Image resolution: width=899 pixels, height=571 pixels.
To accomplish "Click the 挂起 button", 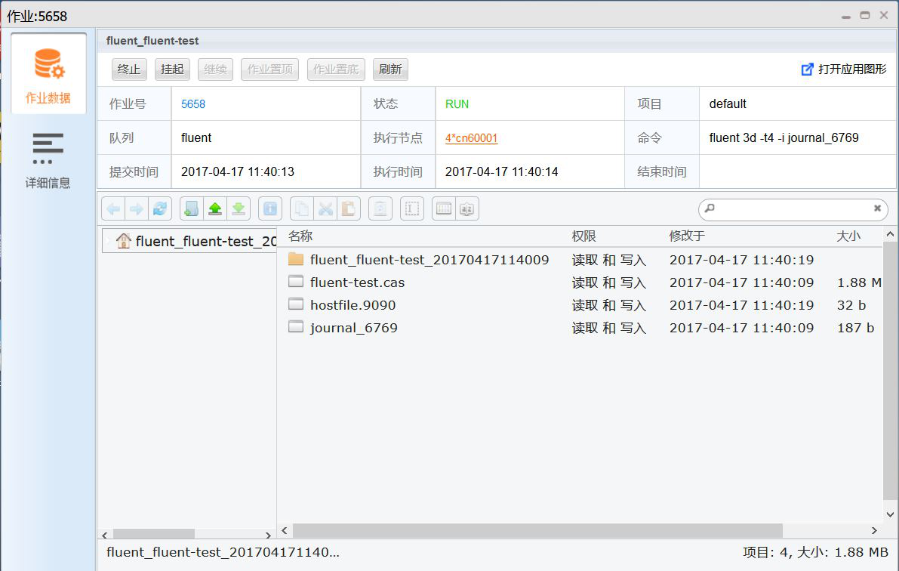I will click(172, 69).
